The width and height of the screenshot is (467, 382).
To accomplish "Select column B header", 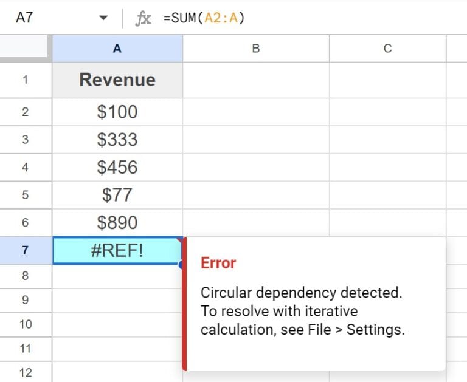I will tap(256, 49).
